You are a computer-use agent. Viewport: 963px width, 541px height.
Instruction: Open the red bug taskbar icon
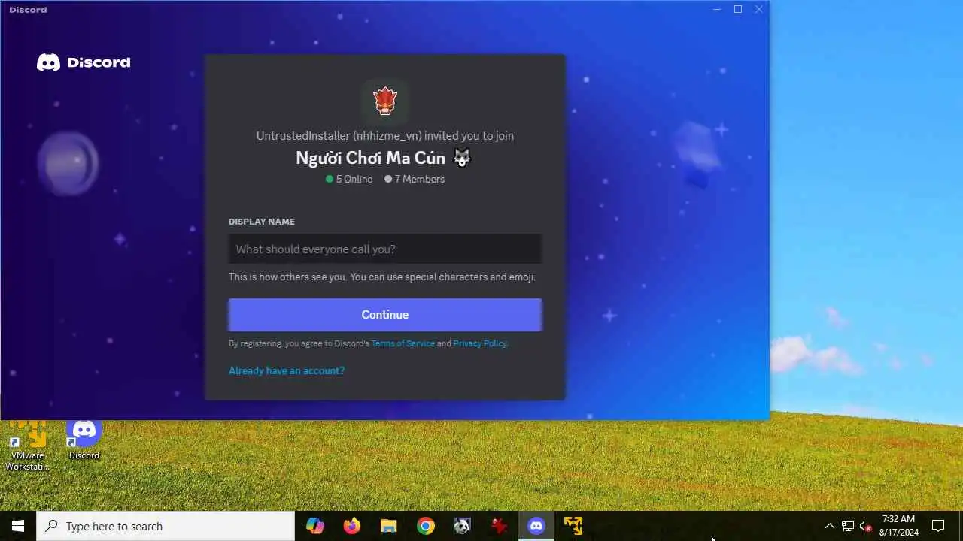point(499,526)
